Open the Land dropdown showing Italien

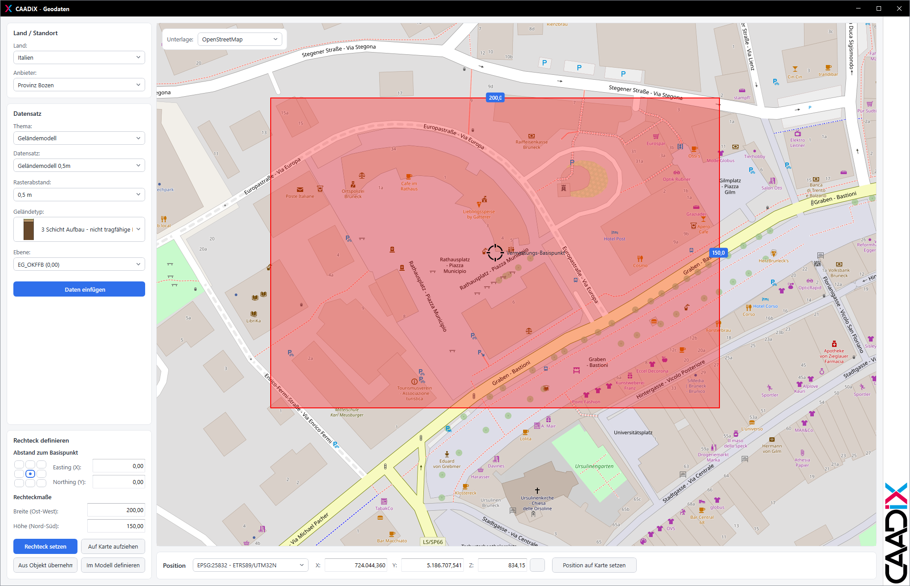(79, 57)
